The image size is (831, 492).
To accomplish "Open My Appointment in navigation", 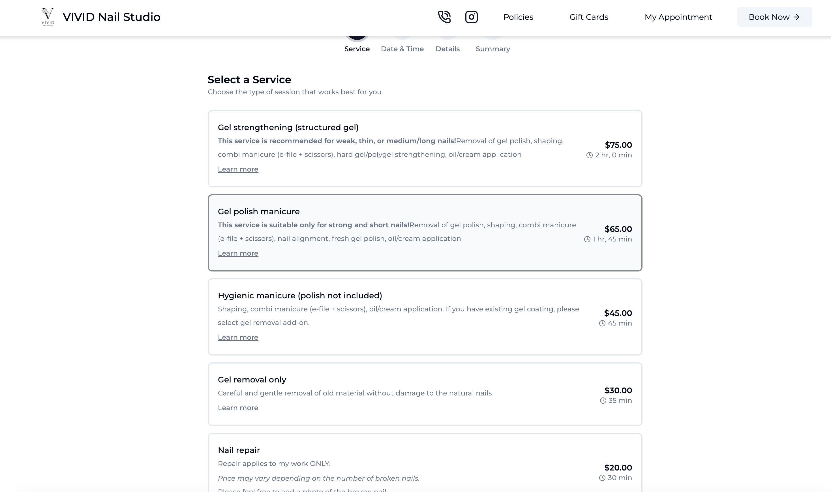I will click(x=678, y=17).
